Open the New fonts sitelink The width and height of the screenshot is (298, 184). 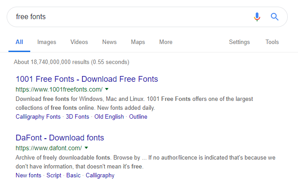coord(28,175)
